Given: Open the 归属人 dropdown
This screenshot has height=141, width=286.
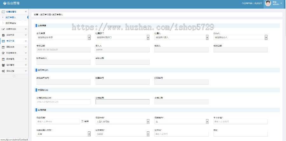Looking at the screenshot, I should click(181, 37).
